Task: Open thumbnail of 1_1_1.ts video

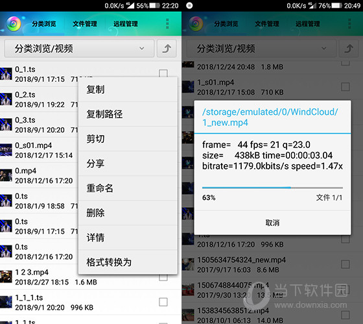Action: click(6, 302)
